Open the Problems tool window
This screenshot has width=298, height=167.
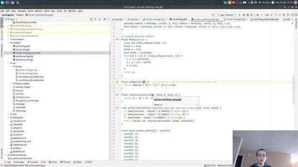point(33,162)
